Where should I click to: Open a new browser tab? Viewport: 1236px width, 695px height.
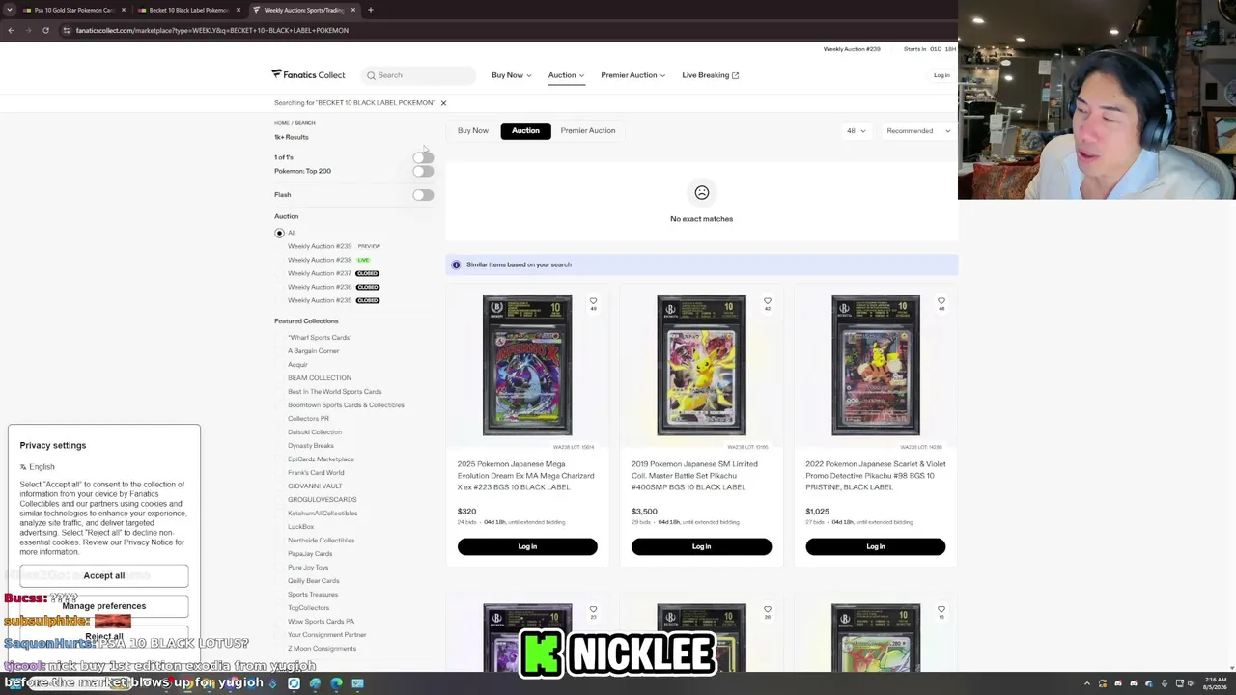[370, 10]
